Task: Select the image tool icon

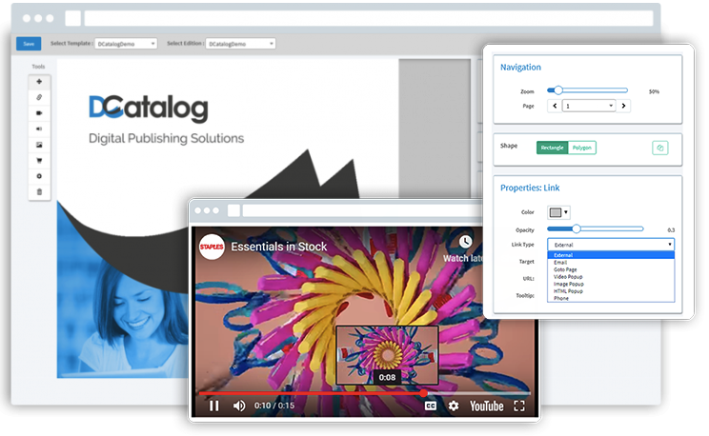Action: point(39,145)
